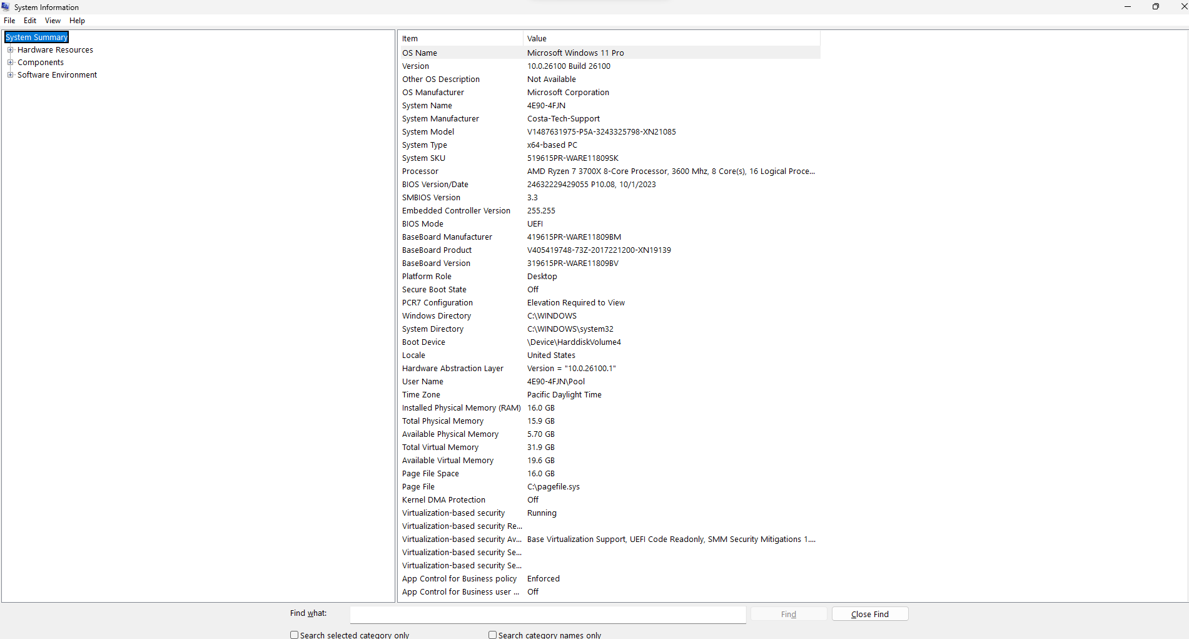
Task: Open the Edit menu
Action: point(30,21)
